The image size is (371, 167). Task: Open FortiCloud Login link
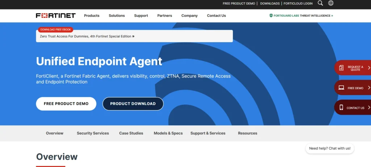298,4
